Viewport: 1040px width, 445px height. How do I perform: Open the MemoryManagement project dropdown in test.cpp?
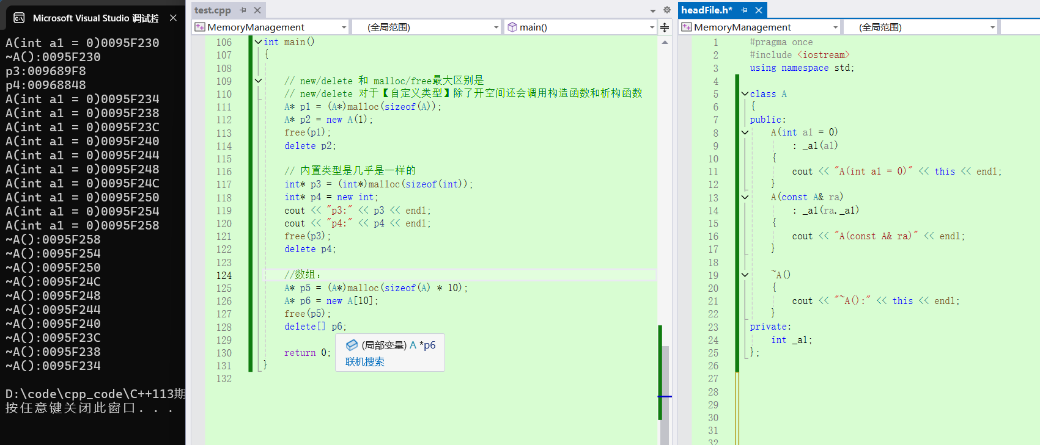click(x=271, y=27)
